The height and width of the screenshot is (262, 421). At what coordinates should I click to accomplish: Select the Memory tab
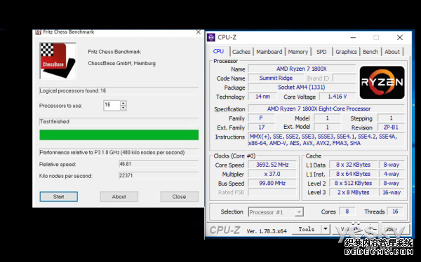tap(298, 52)
